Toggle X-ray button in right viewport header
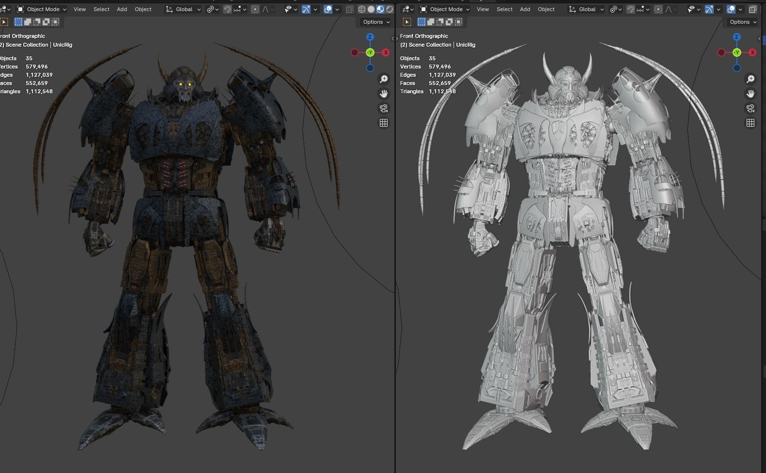The height and width of the screenshot is (473, 766). (x=752, y=9)
